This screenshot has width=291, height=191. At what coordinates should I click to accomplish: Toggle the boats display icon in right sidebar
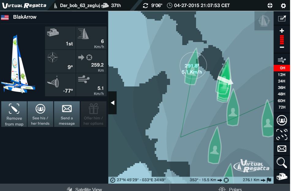282,135
